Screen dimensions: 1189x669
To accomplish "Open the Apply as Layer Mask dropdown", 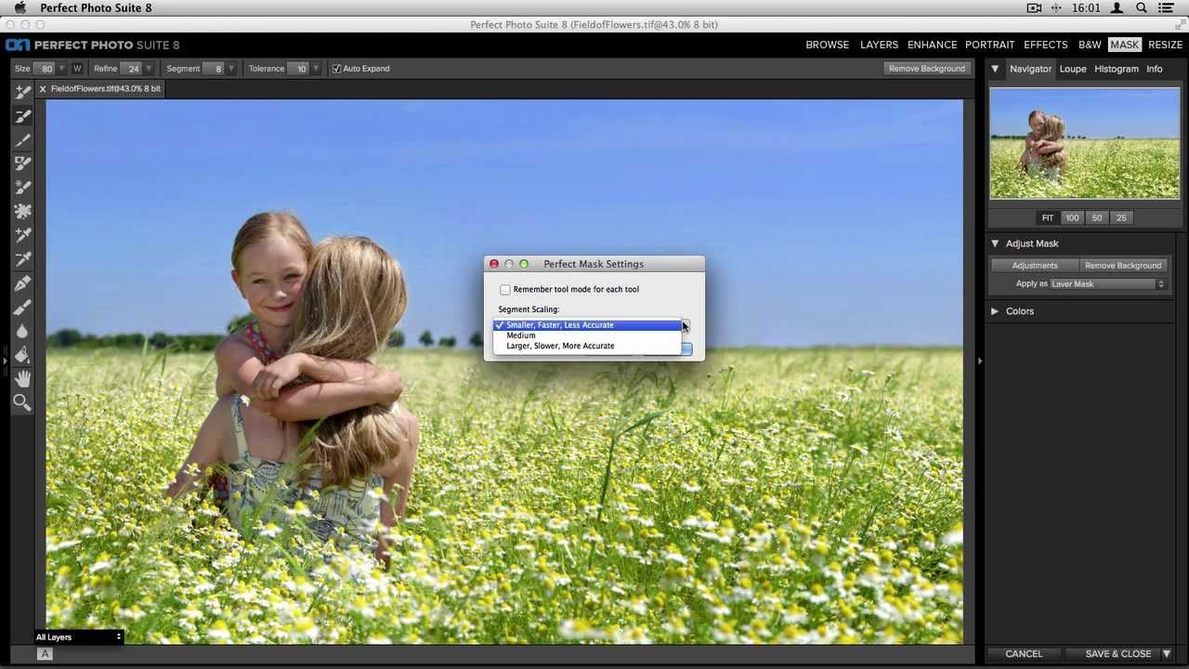I will point(1108,284).
